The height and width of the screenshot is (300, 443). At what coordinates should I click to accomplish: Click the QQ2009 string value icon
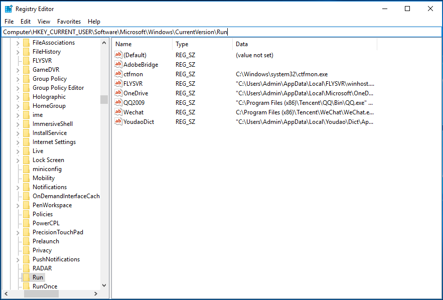(x=118, y=102)
